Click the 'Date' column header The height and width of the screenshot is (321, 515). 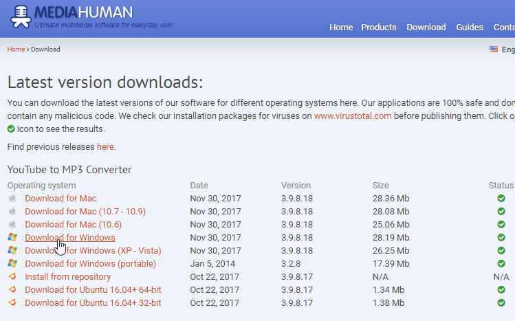(x=199, y=186)
